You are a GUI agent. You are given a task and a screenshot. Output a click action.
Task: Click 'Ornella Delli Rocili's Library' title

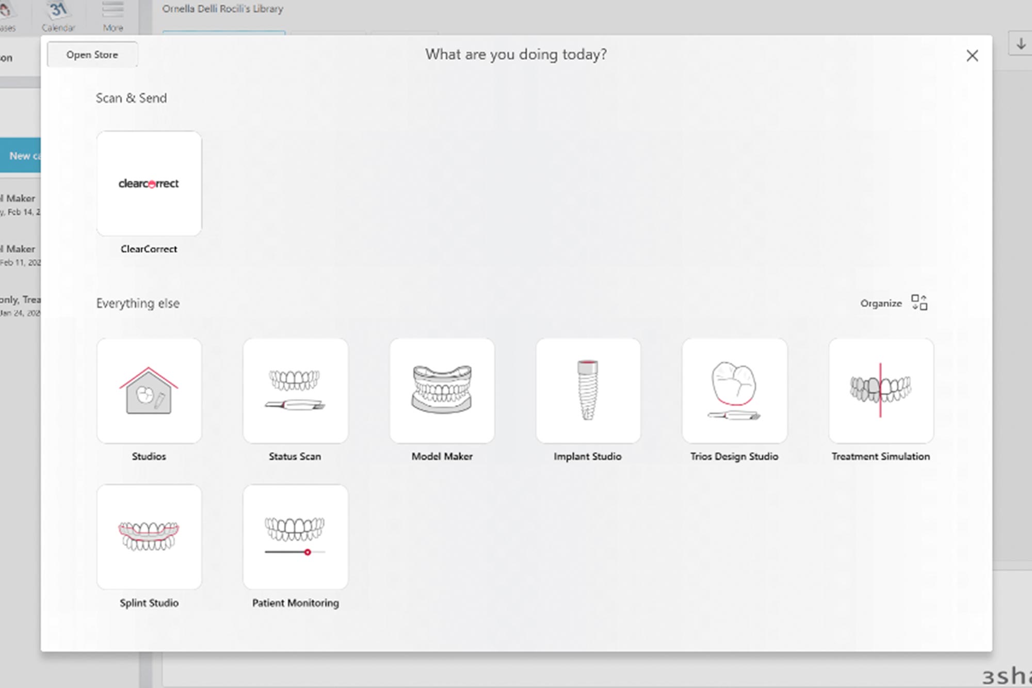tap(223, 9)
